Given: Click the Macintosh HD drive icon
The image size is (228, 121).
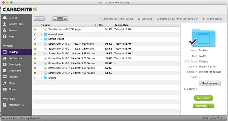Looking at the screenshot, I should (x=5, y=105).
